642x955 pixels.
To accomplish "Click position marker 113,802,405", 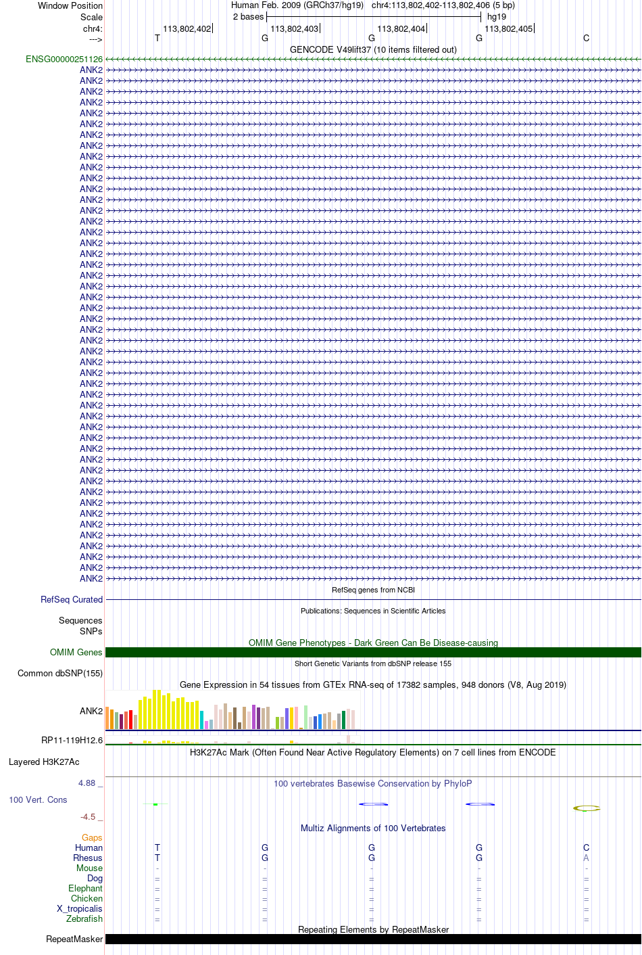I will pos(509,29).
